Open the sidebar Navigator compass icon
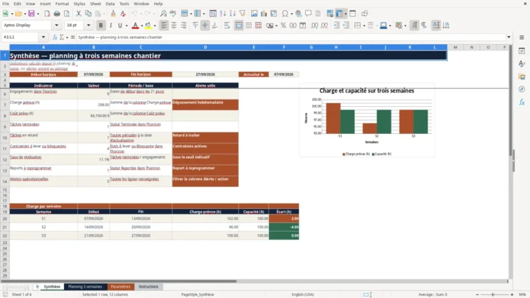 tap(522, 89)
